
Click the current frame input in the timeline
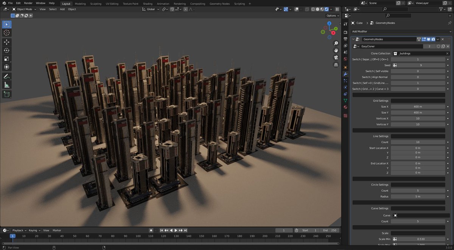coord(284,230)
